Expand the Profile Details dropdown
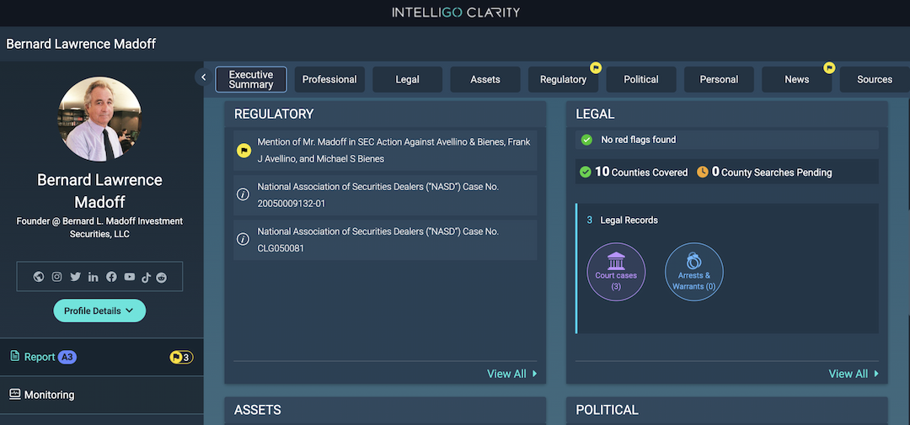This screenshot has height=425, width=910. point(99,311)
